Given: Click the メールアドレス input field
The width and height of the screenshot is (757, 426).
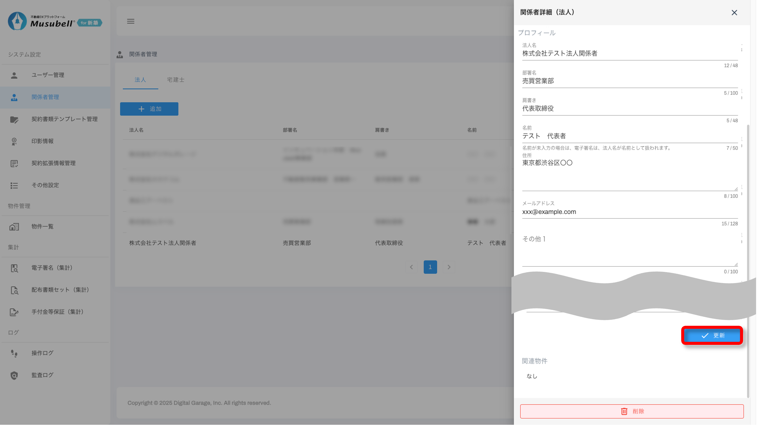Looking at the screenshot, I should (x=629, y=212).
